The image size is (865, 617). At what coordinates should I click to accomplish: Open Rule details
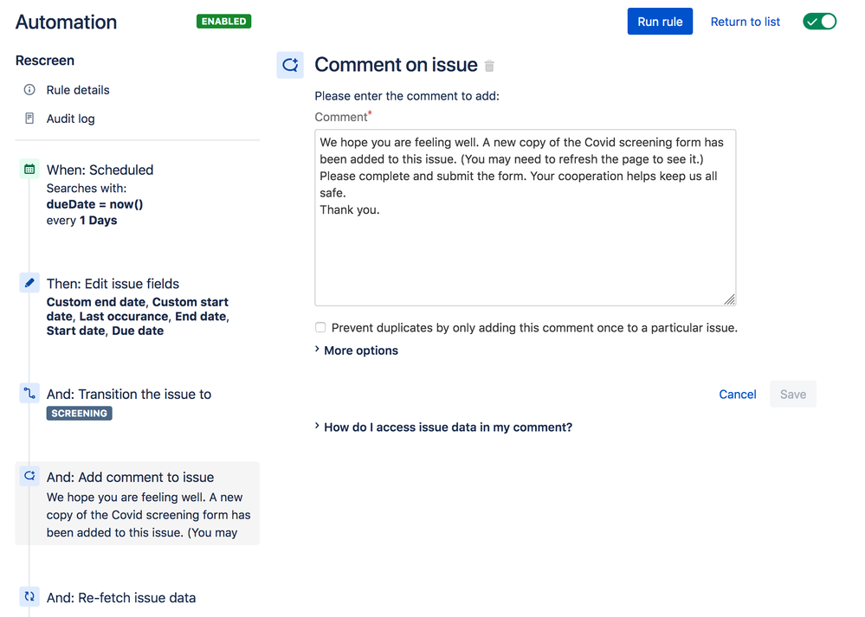point(78,90)
